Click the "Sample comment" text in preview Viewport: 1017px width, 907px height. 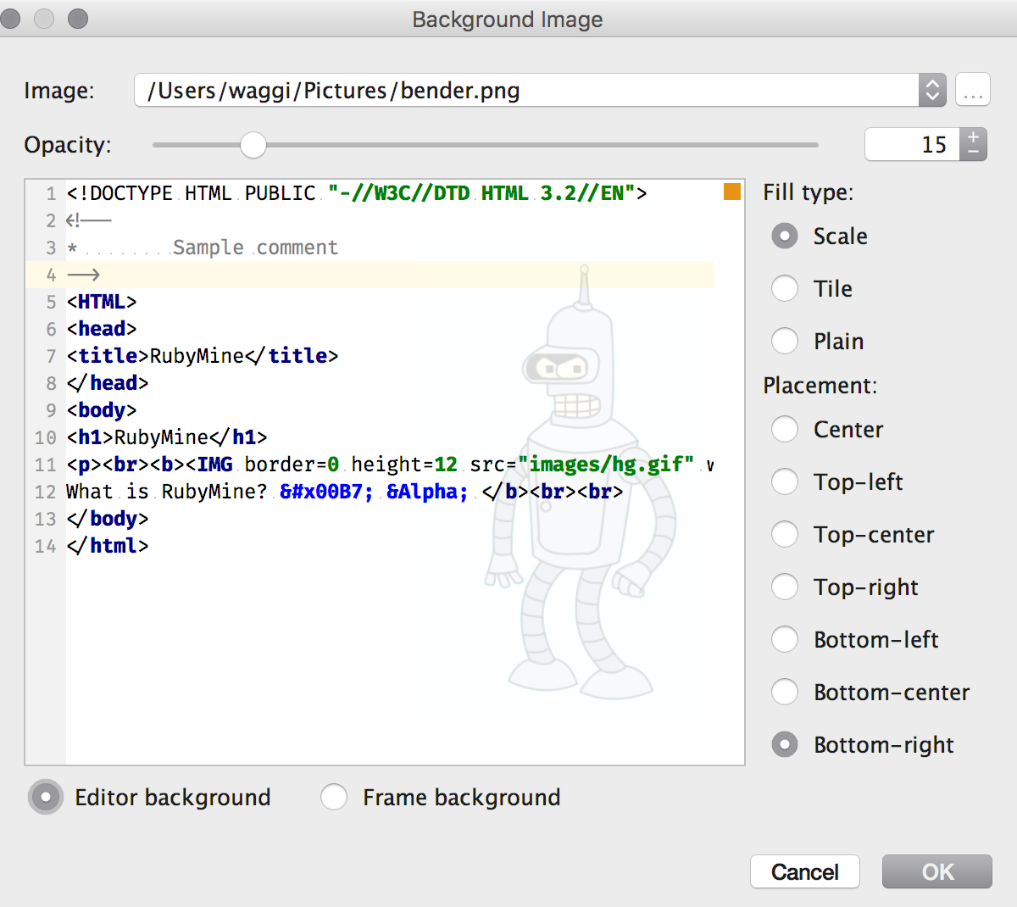[255, 248]
